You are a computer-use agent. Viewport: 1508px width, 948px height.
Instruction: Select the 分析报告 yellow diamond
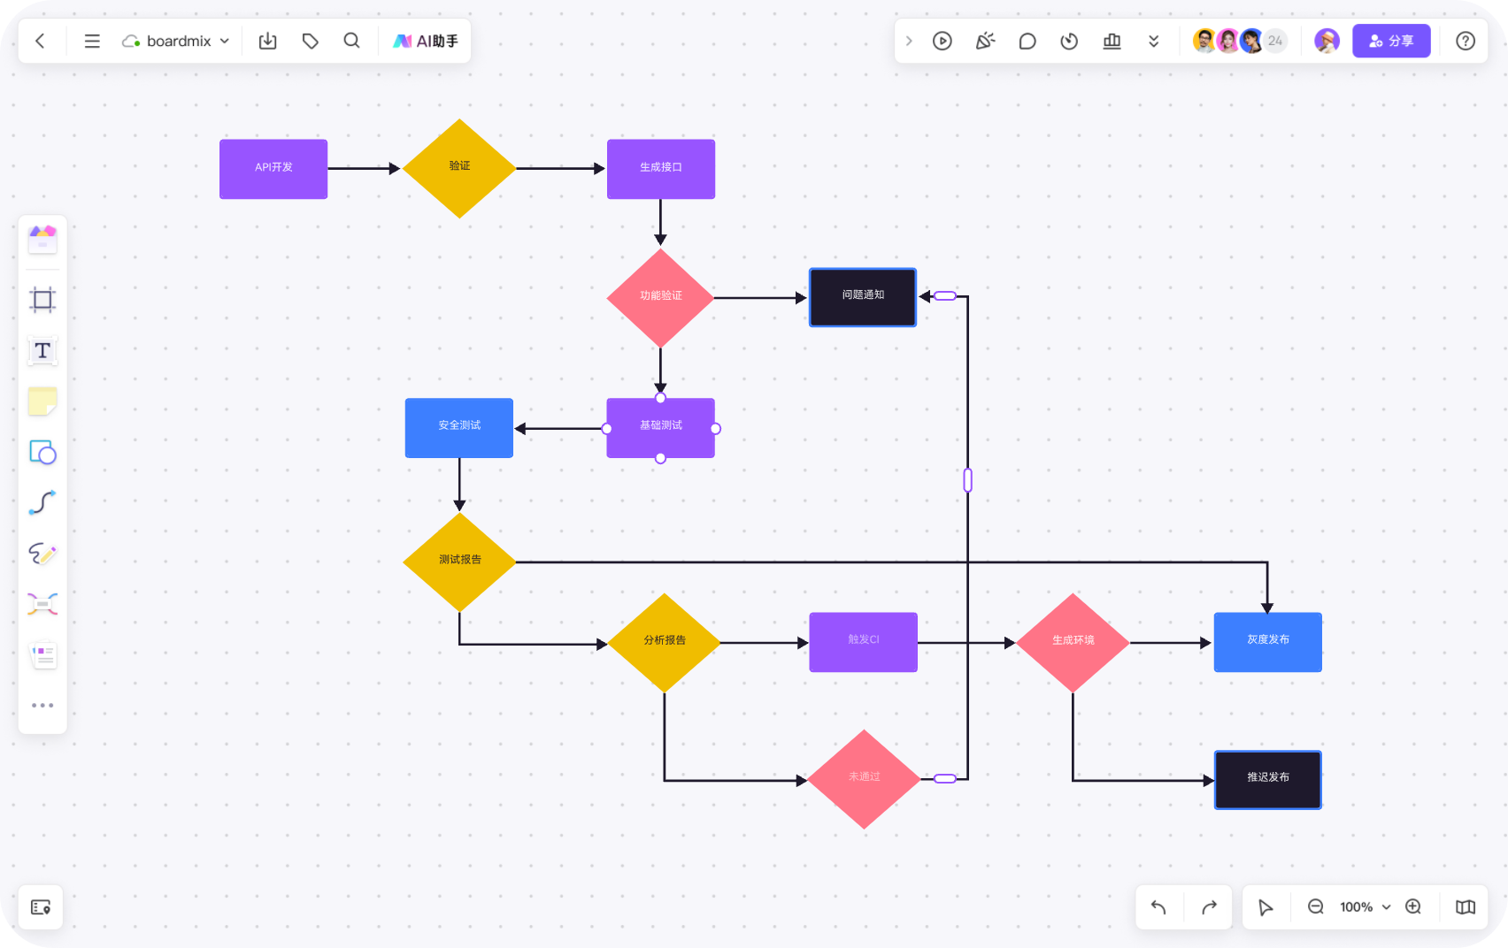click(664, 643)
